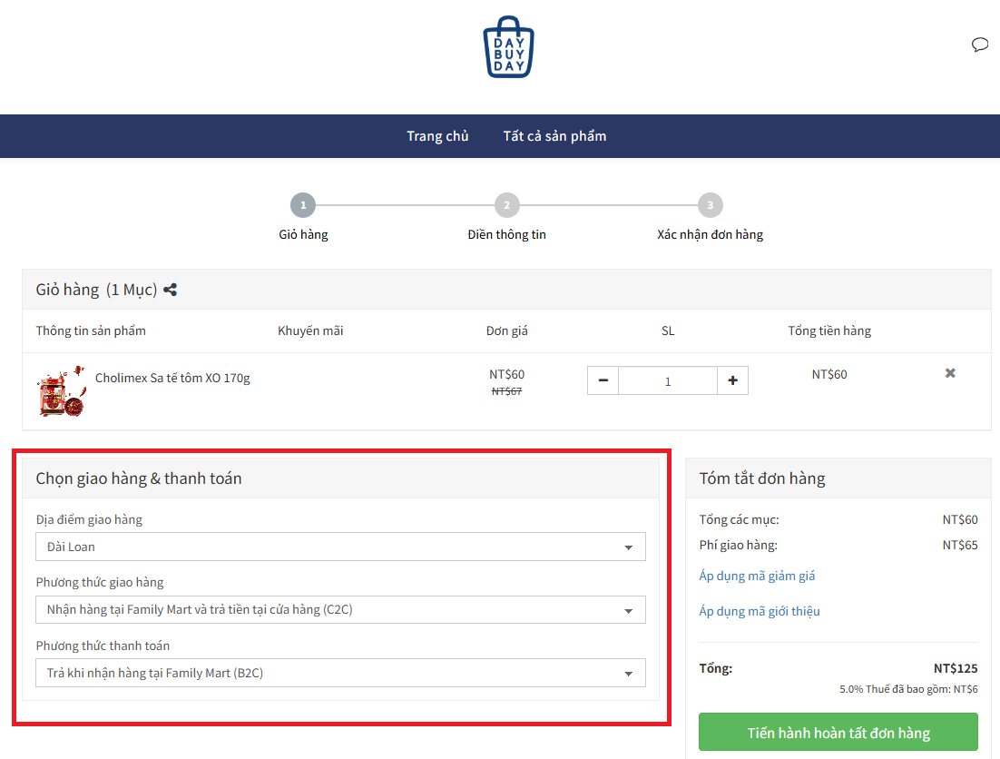Click Áp dụng mã giới thiệu link
Viewport: 1000px width, 759px height.
(x=759, y=611)
